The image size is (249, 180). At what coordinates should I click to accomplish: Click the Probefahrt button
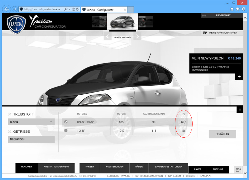pyautogui.click(x=222, y=15)
